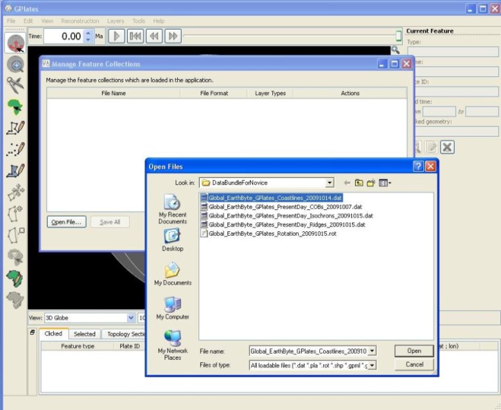
Task: Expand the Look in folder dropdown
Action: click(330, 183)
